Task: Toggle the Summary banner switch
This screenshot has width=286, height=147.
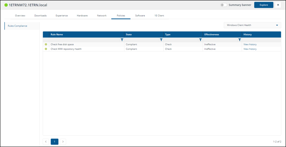Action: [x=224, y=5]
